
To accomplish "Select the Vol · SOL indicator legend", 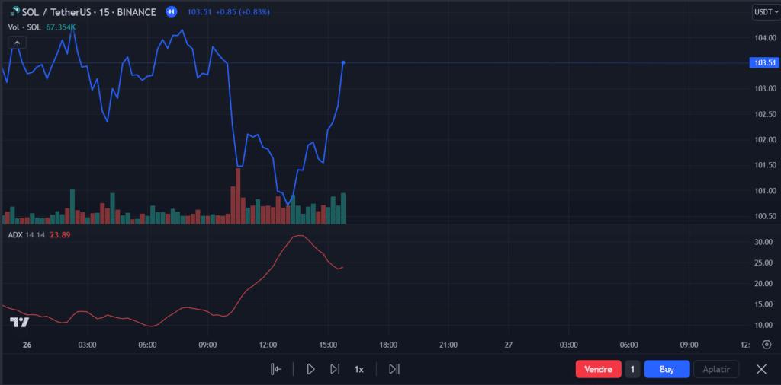I will point(25,27).
